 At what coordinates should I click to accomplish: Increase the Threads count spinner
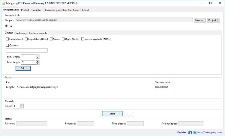[x=22, y=105]
